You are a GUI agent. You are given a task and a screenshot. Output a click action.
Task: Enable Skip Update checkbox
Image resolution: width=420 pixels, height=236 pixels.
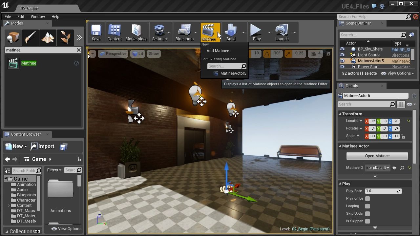coord(367,214)
